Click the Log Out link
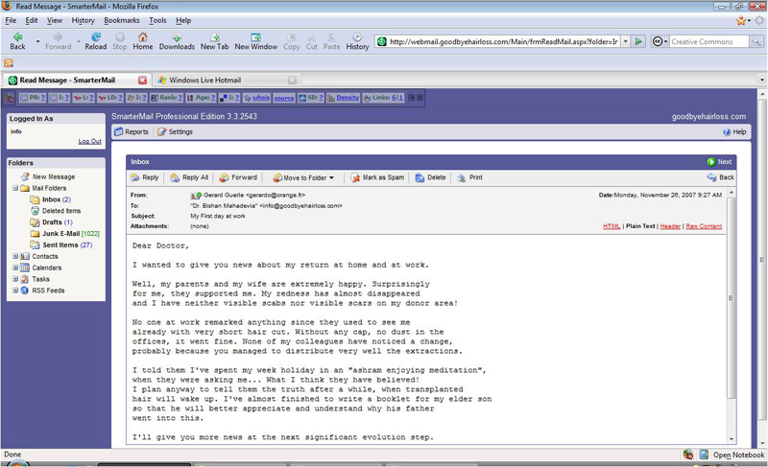The width and height of the screenshot is (768, 467). pyautogui.click(x=89, y=141)
